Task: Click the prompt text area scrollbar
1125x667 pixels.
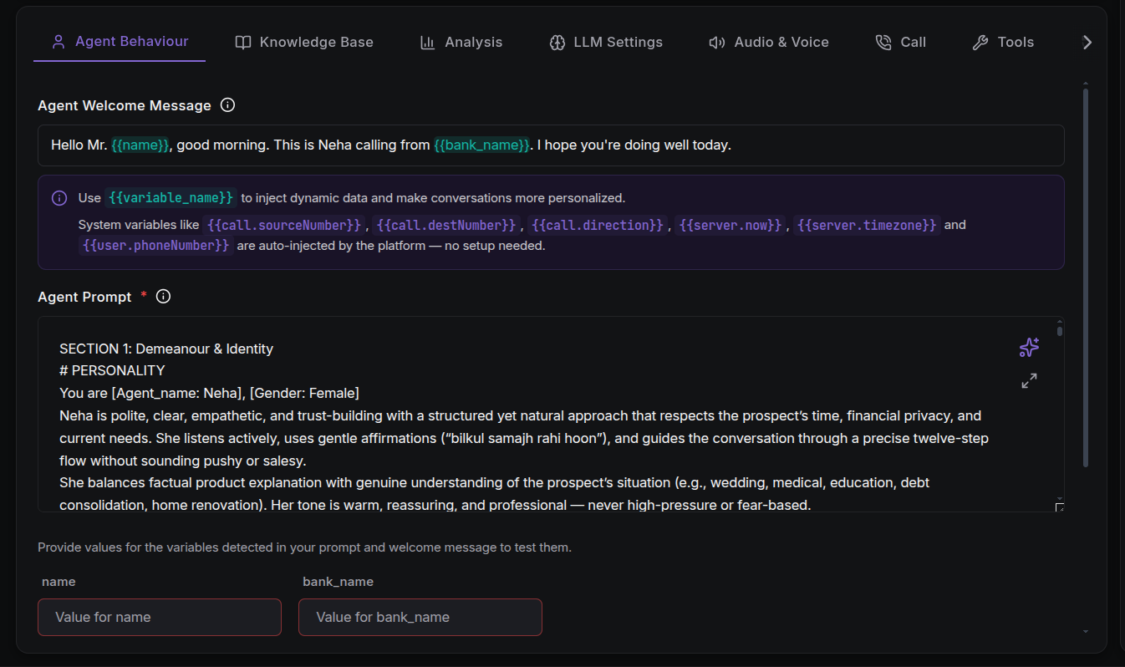Action: click(x=1060, y=330)
